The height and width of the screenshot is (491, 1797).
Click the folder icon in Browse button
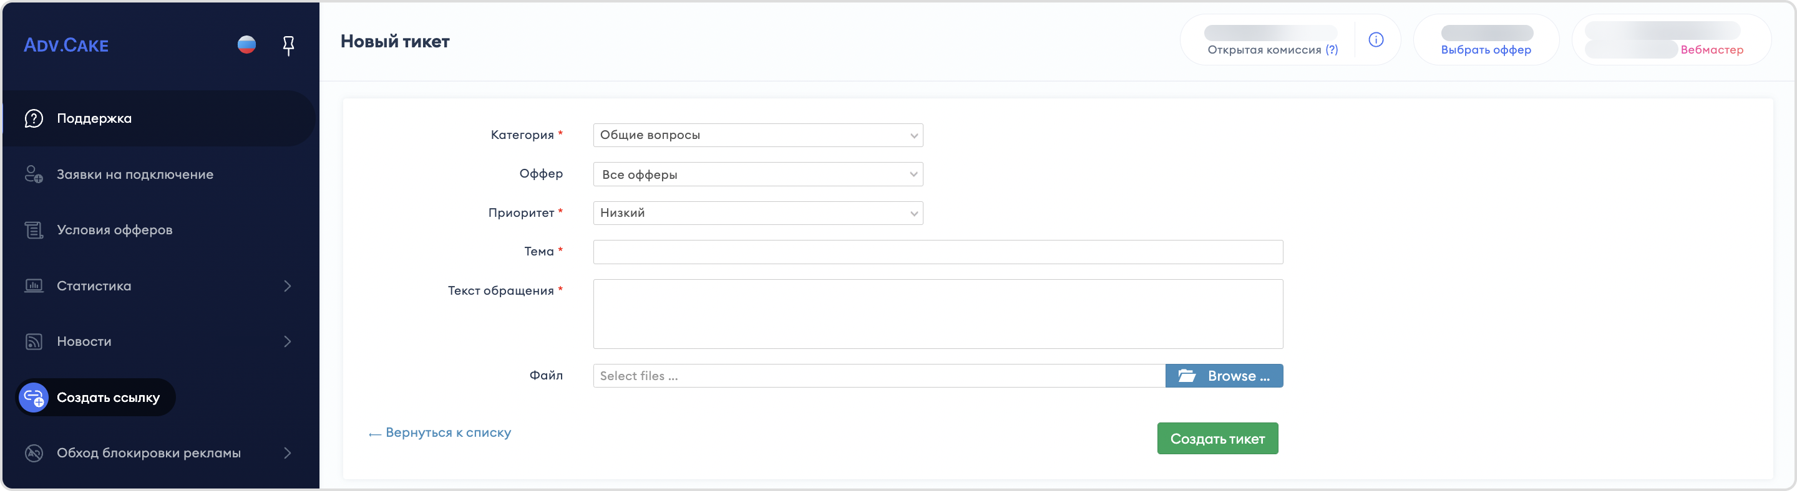coord(1187,376)
